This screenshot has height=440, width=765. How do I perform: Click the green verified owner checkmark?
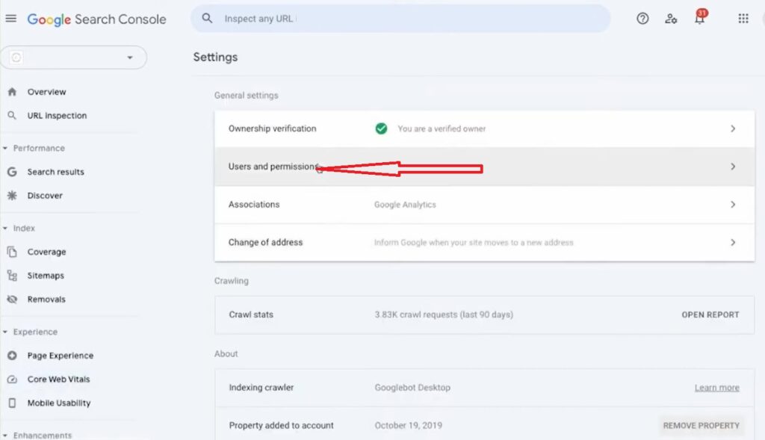[x=381, y=128]
